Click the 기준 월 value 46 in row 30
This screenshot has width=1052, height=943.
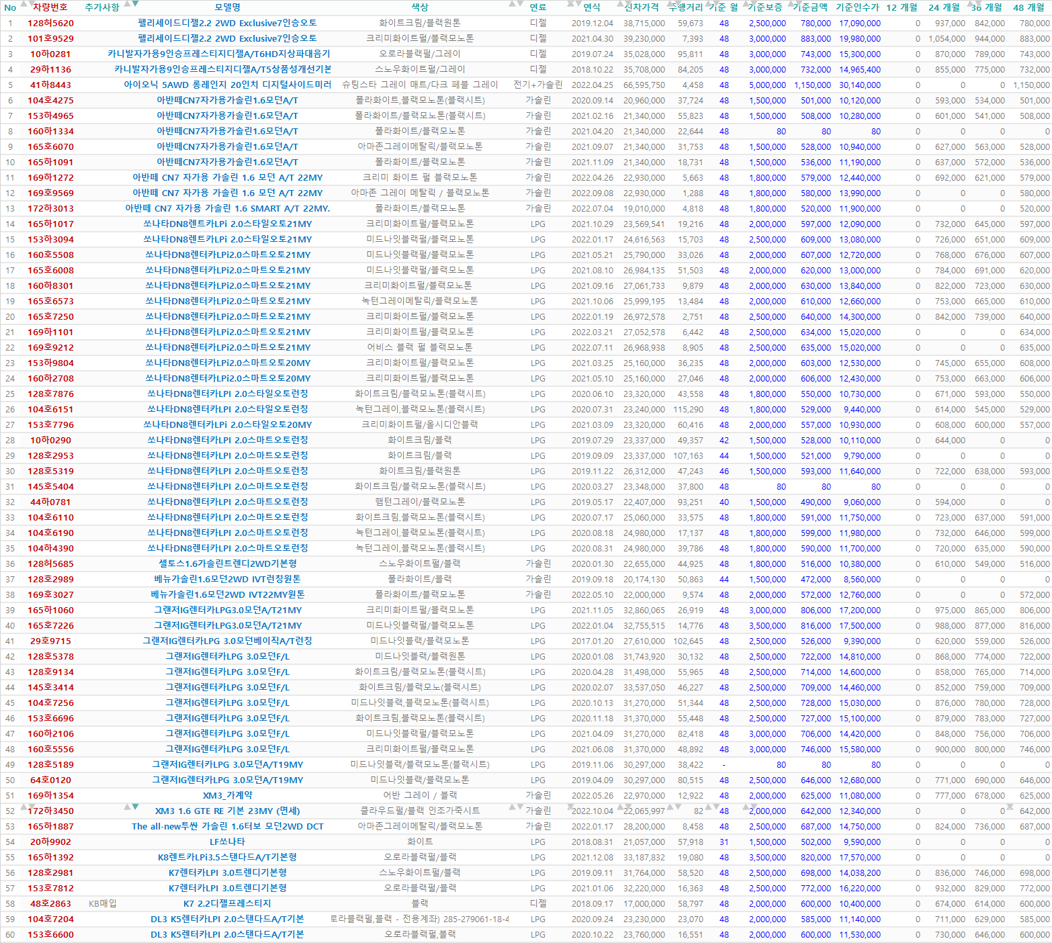(x=724, y=471)
